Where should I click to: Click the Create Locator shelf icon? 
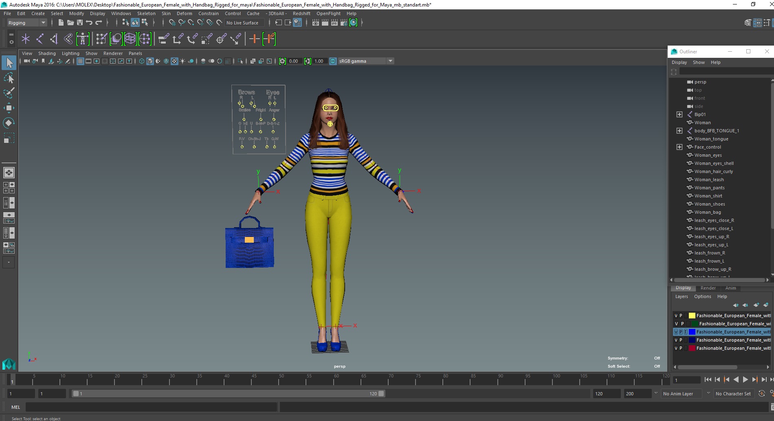point(26,39)
